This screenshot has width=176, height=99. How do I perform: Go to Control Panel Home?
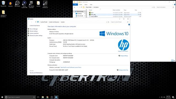click(35, 26)
